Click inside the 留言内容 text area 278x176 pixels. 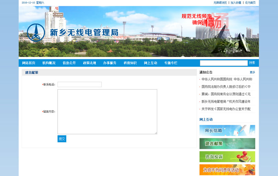coord(107,112)
